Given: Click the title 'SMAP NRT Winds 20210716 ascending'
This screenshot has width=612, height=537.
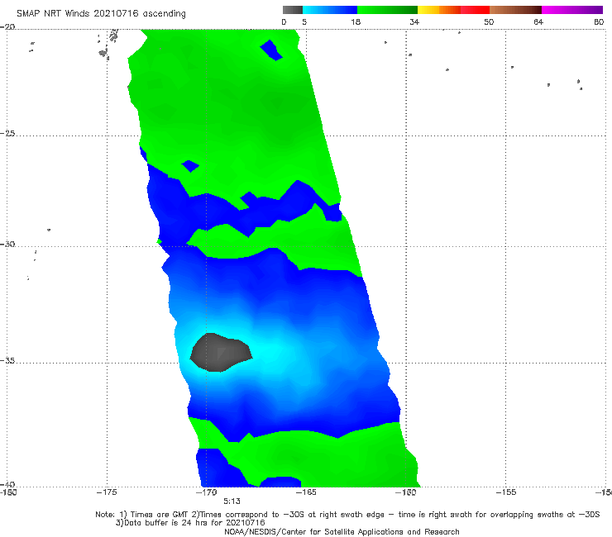Looking at the screenshot, I should point(101,14).
